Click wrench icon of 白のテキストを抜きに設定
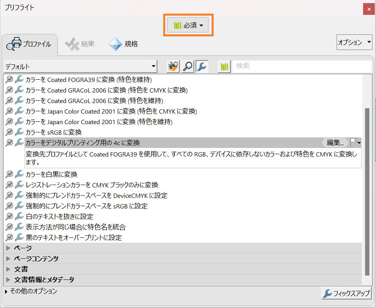The height and width of the screenshot is (308, 376). pyautogui.click(x=19, y=216)
